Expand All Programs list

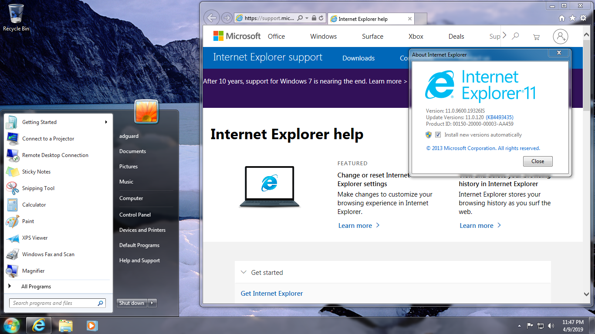click(x=58, y=287)
